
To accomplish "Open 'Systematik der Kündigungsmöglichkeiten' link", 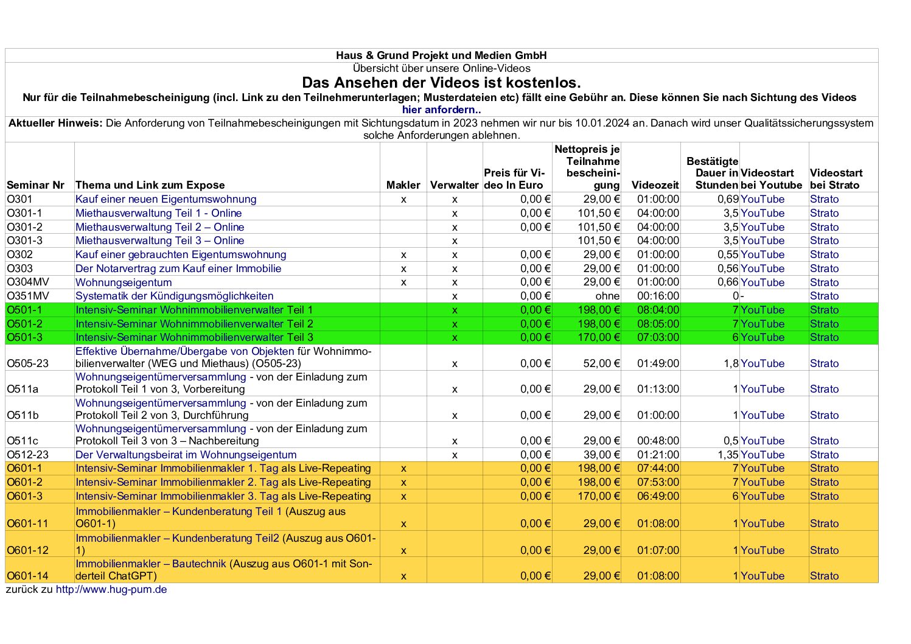I will tap(175, 296).
